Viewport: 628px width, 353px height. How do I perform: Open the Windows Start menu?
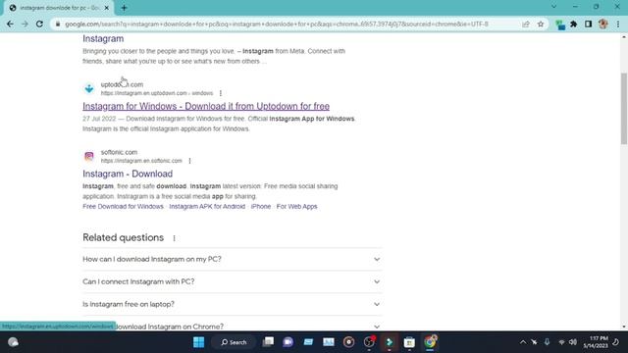[198, 342]
